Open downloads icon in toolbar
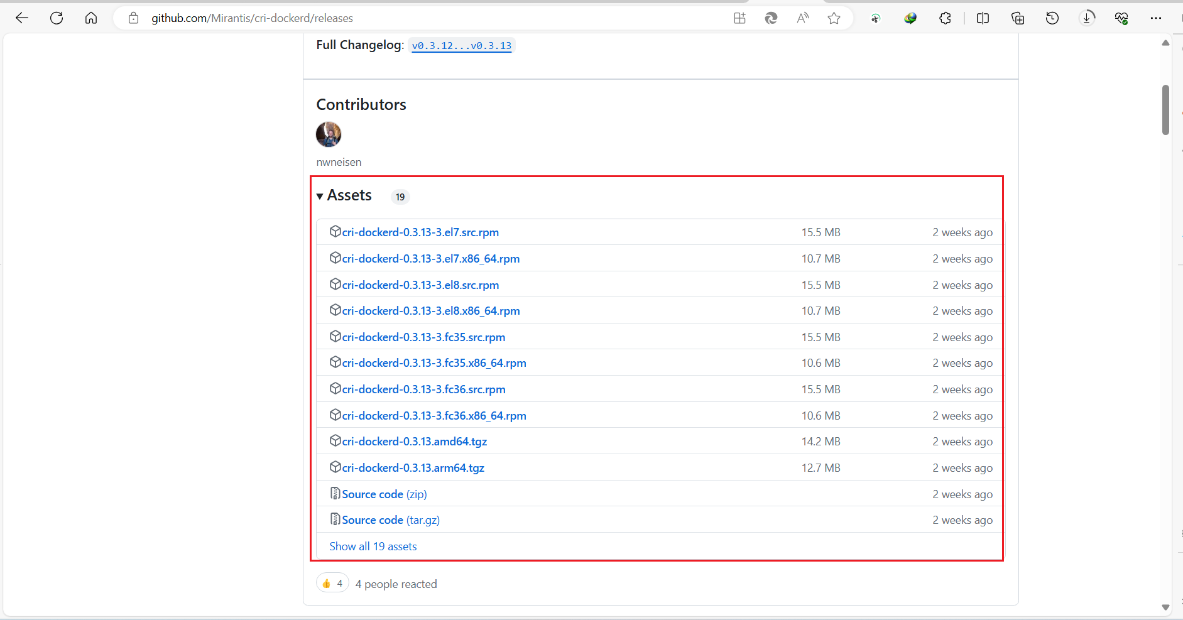This screenshot has width=1183, height=620. (1087, 18)
